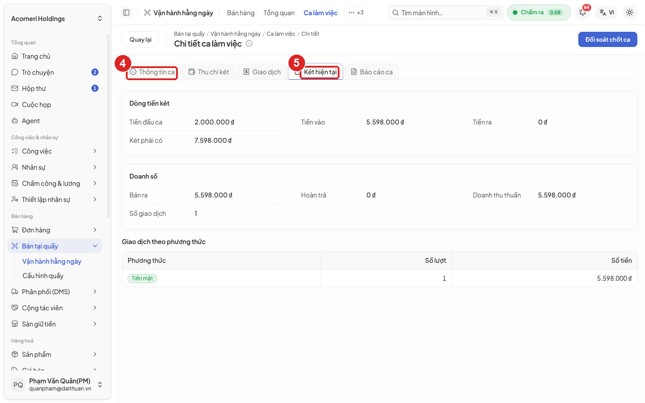Expand Chấm công & lương section
The width and height of the screenshot is (645, 403).
click(x=55, y=184)
